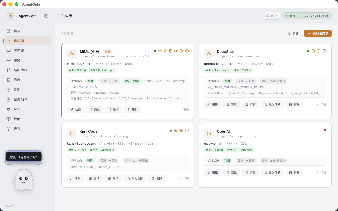The width and height of the screenshot is (338, 211).
Task: Expand 详情 chevron on MiMo card
Action: [184, 110]
